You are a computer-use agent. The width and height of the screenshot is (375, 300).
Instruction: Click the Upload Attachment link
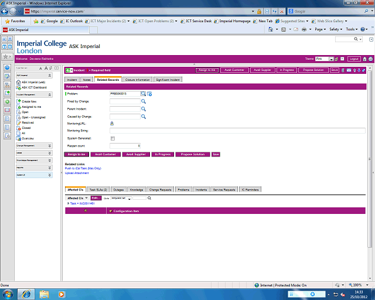[77, 173]
